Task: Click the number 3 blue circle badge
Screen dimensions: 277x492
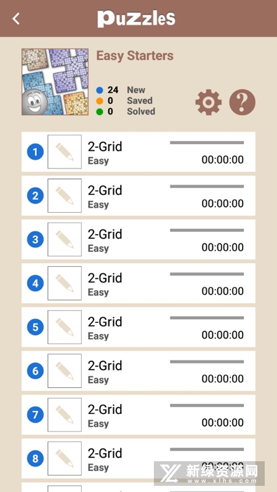Action: [35, 239]
